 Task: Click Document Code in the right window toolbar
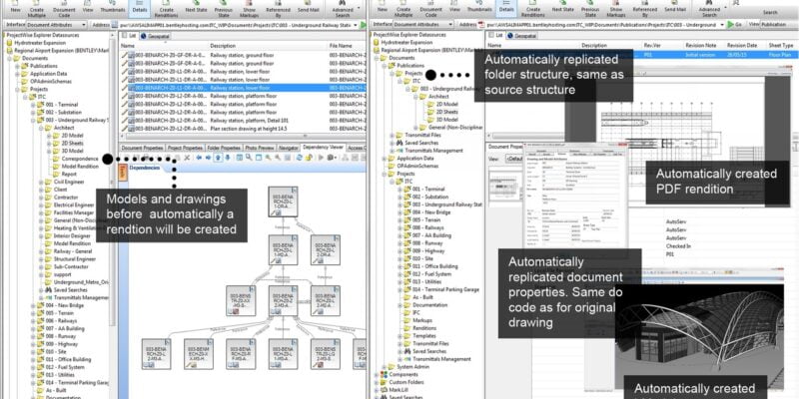click(x=431, y=9)
